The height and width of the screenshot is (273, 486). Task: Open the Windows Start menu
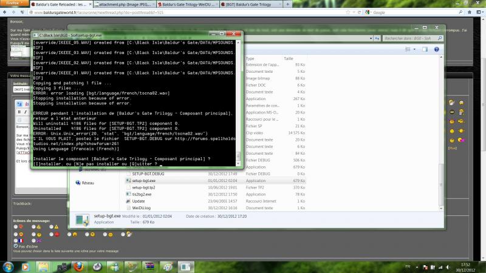8,267
